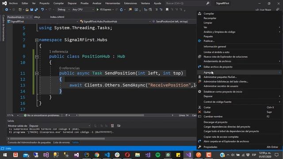This screenshot has height=159, width=283.
Task: Open the notification center icon
Action: pos(276,155)
